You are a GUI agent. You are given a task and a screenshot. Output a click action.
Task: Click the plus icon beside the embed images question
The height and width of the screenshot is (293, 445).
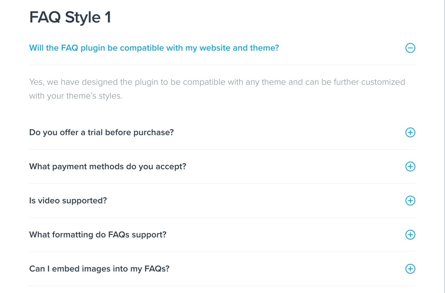pyautogui.click(x=410, y=269)
